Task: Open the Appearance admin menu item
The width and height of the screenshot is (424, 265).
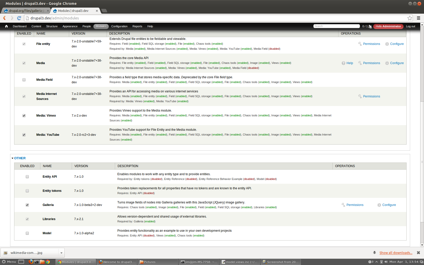Action: [70, 26]
